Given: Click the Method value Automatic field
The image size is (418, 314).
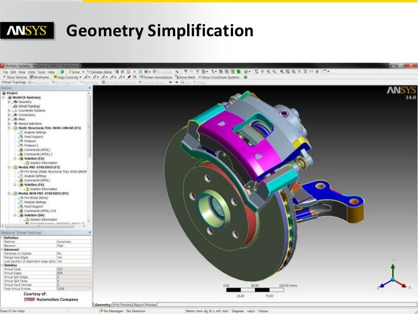Looking at the screenshot, I should click(73, 242).
